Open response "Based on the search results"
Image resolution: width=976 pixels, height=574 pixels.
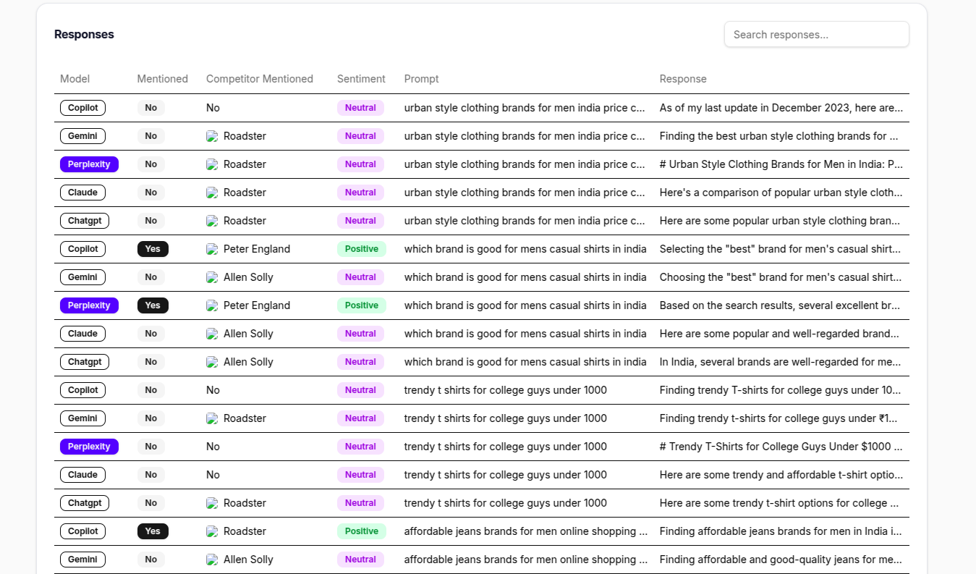tap(780, 305)
